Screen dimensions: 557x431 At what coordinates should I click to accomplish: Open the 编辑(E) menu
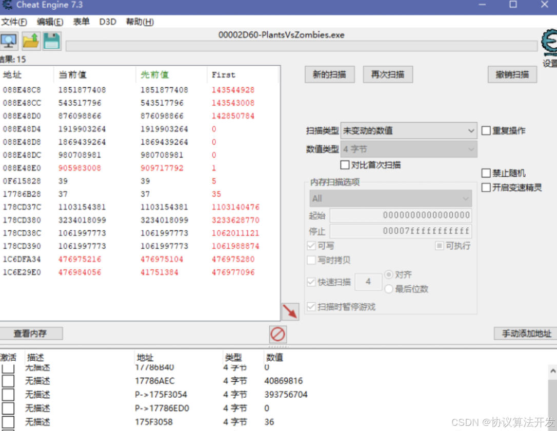click(50, 22)
